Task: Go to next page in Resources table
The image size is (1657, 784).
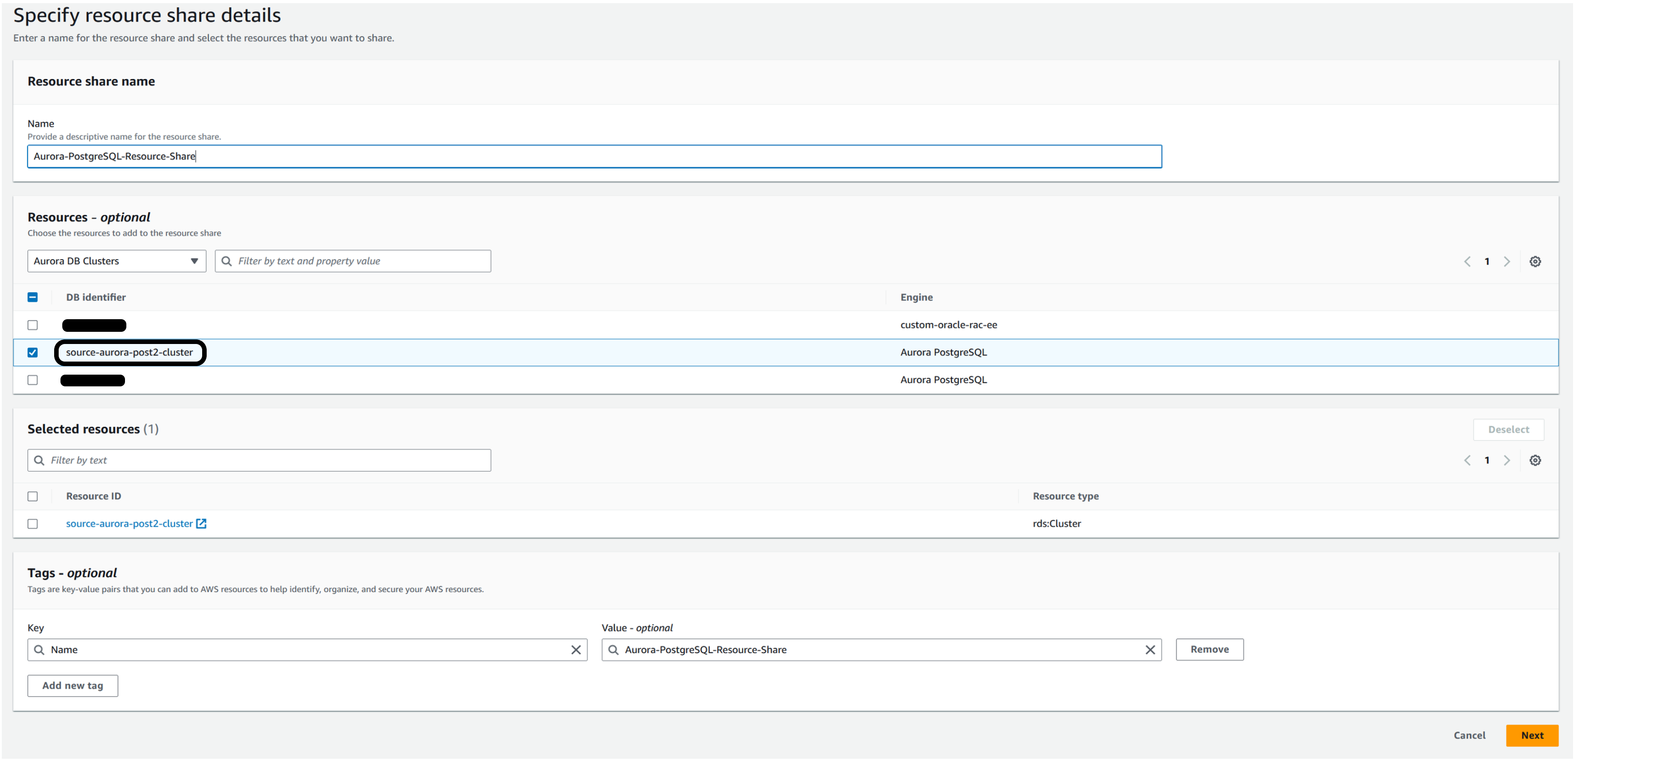Action: pyautogui.click(x=1506, y=261)
